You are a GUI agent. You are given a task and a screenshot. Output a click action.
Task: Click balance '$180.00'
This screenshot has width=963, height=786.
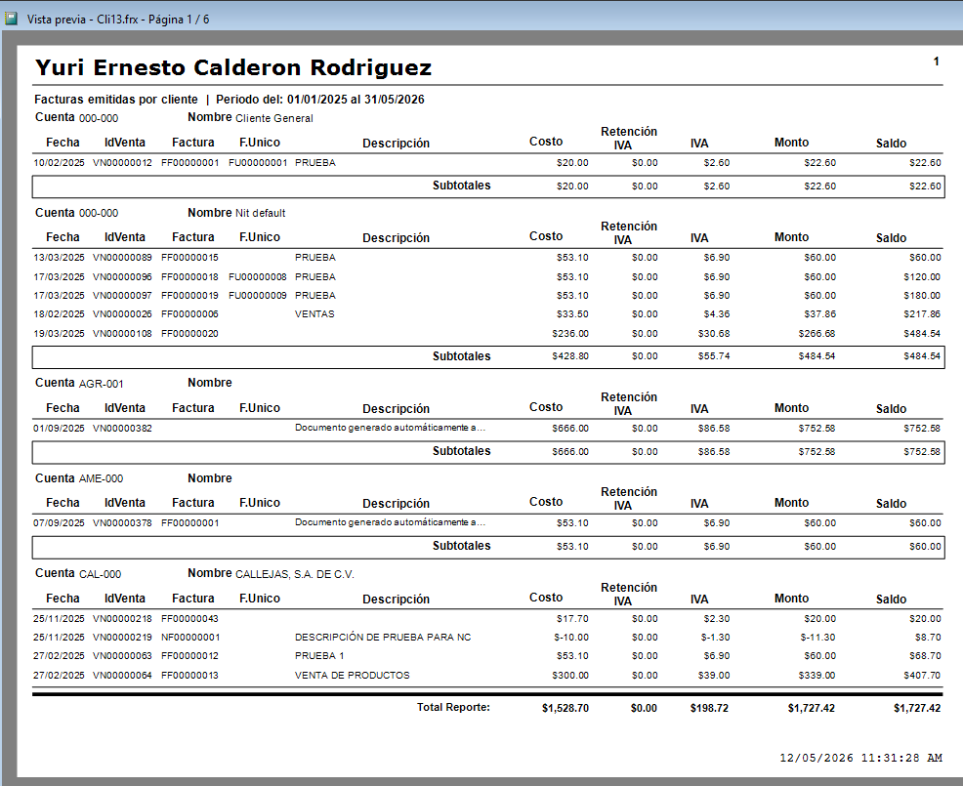(x=922, y=296)
